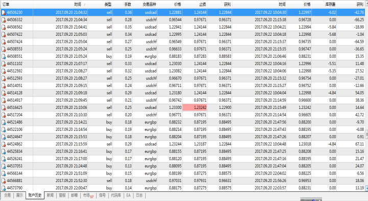The height and width of the screenshot is (201, 368).
Task: Click the order icon beside 44506332
Action: tap(4, 20)
